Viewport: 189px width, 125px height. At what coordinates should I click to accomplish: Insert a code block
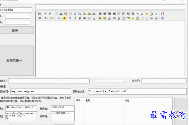coord(70,14)
